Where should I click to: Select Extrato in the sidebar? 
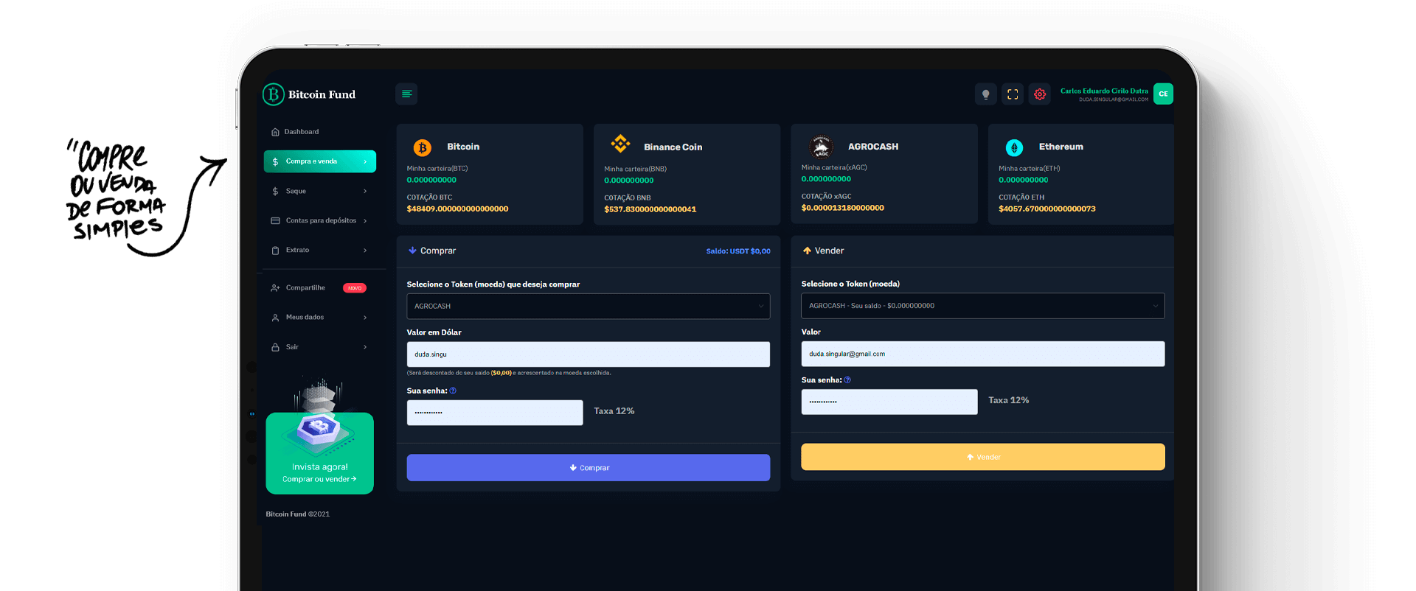point(319,251)
